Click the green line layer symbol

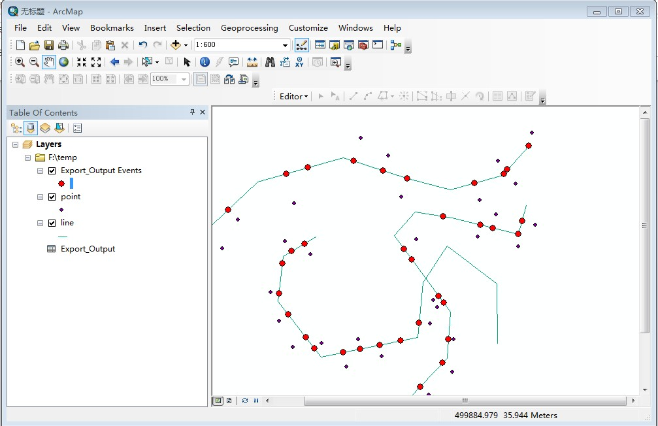click(63, 237)
